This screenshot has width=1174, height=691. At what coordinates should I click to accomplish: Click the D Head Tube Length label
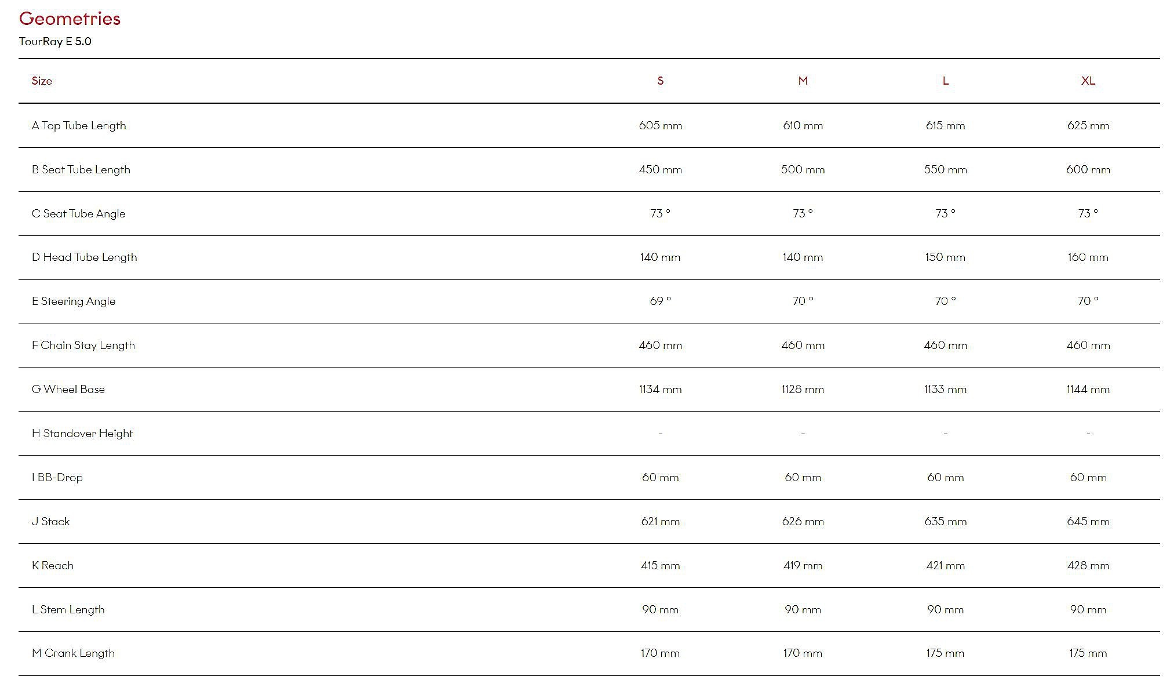pyautogui.click(x=85, y=257)
